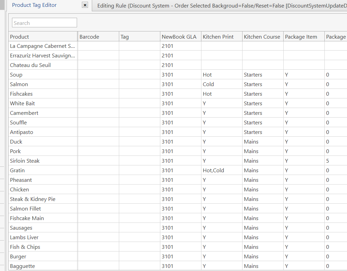Select the Pheasant product cell
The height and width of the screenshot is (271, 347).
coord(43,180)
